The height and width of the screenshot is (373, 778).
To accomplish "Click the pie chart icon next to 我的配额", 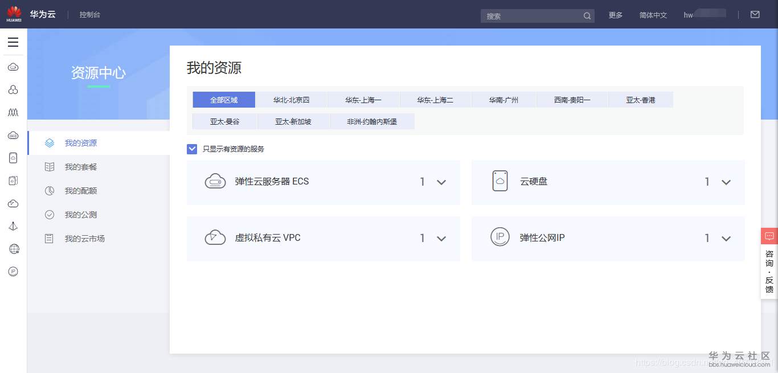I will coord(50,191).
